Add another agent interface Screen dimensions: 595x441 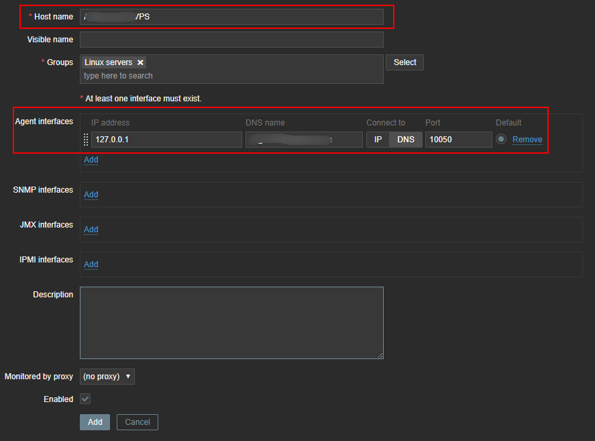coord(91,160)
